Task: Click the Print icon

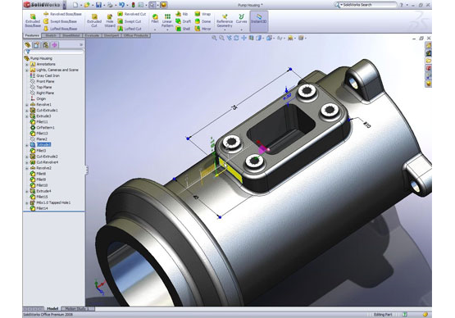Action: pos(110,5)
